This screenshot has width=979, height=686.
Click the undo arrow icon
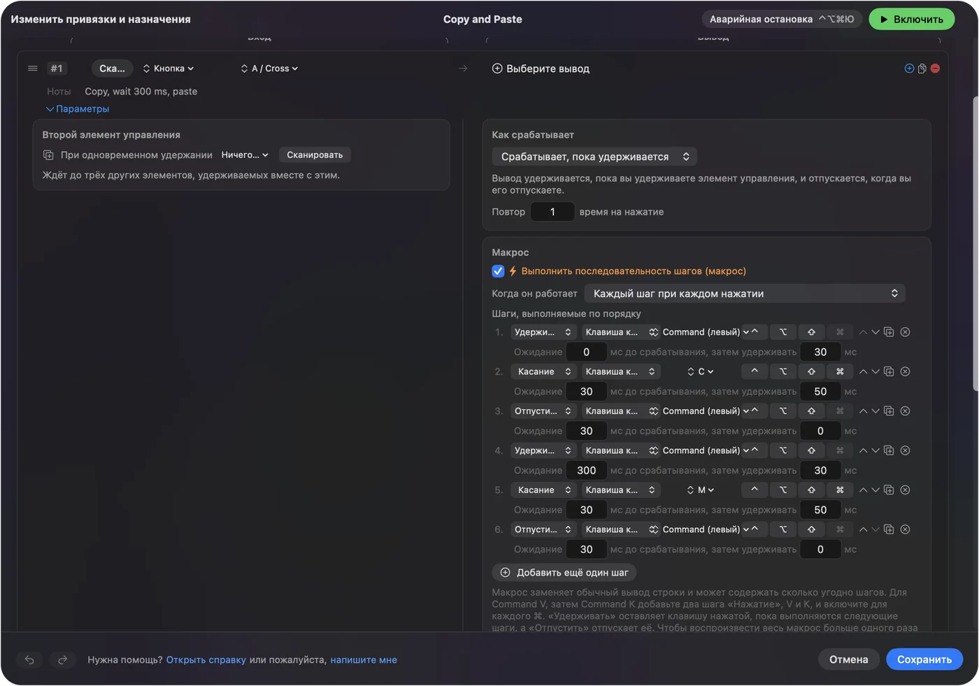tap(29, 659)
